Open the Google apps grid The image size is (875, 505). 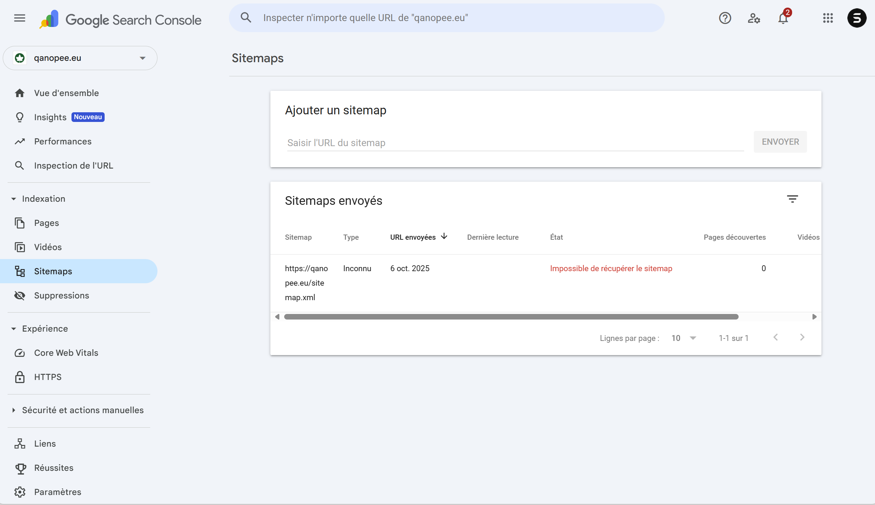pos(828,18)
